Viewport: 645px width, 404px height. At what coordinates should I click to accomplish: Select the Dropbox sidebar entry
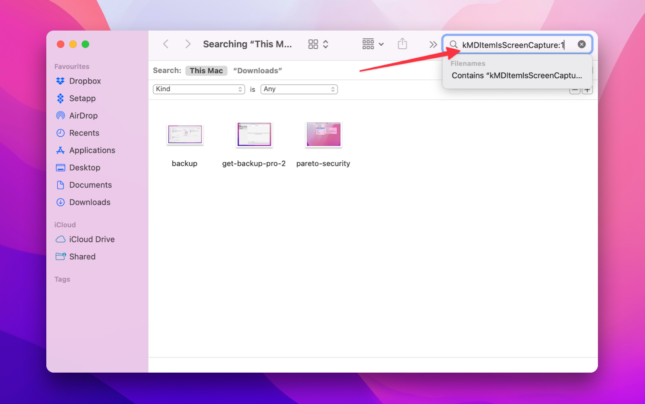[x=84, y=81]
